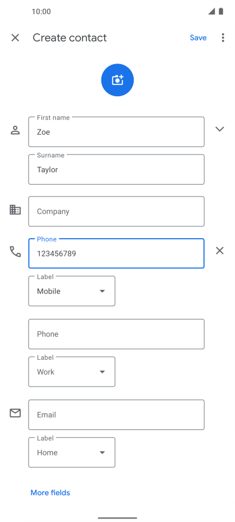
Task: Open the Mobile phone label dropdown
Action: (72, 291)
